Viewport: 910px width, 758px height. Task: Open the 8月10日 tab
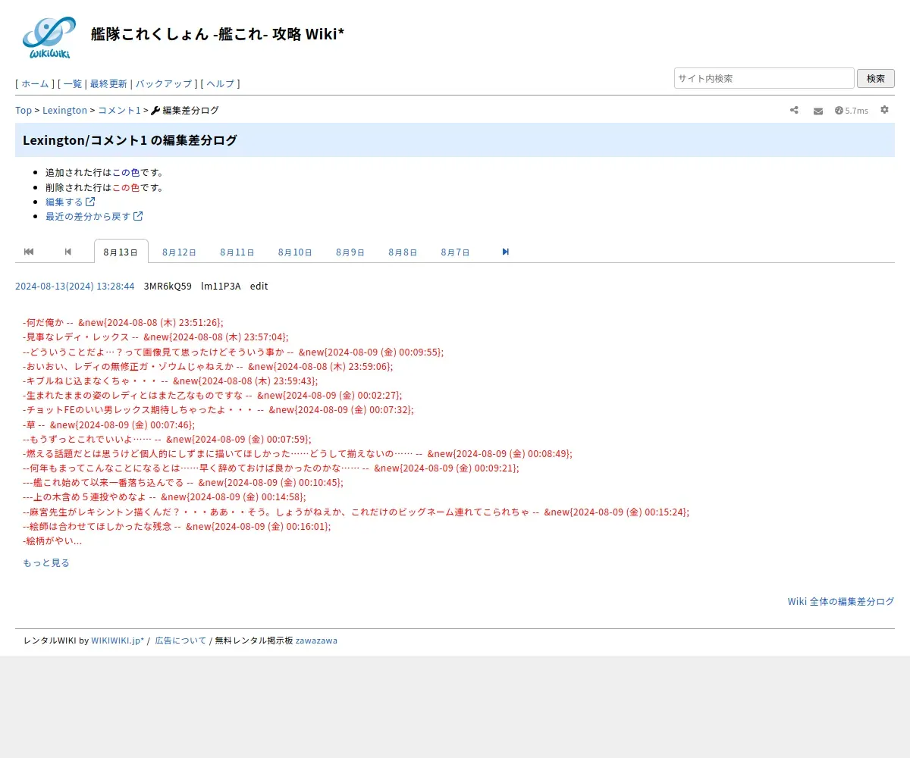point(295,252)
